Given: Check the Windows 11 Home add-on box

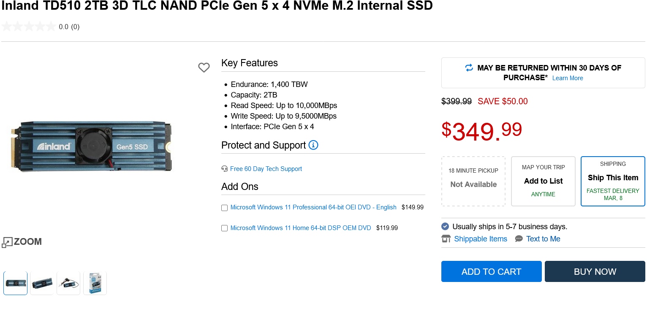Looking at the screenshot, I should pos(225,228).
